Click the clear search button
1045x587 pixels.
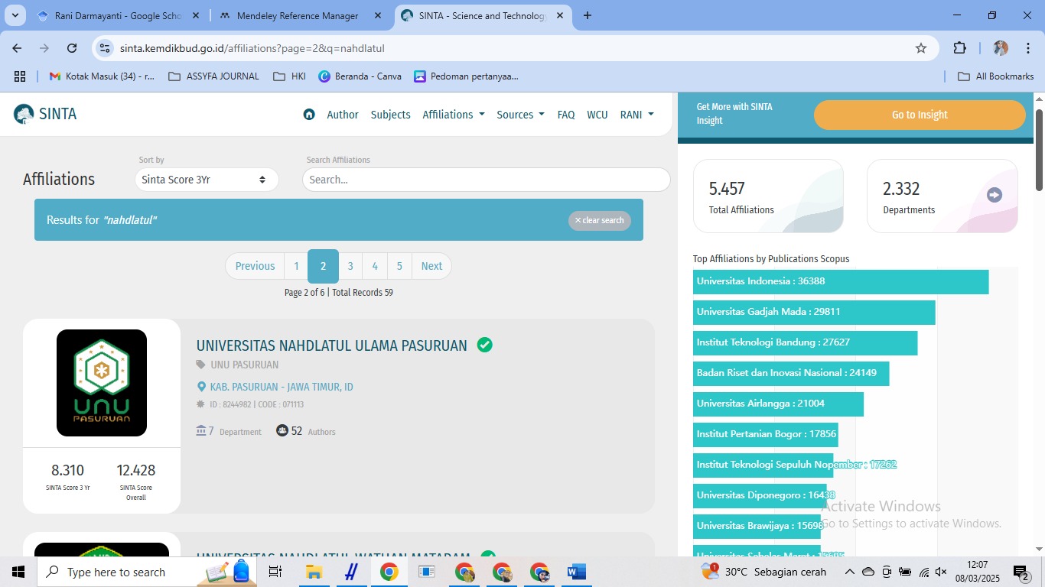tap(600, 220)
